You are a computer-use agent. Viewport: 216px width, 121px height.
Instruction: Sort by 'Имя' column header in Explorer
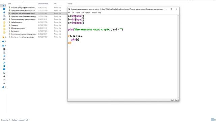[x=10, y=4]
